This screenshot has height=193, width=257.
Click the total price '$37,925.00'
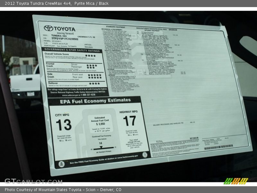point(194,138)
